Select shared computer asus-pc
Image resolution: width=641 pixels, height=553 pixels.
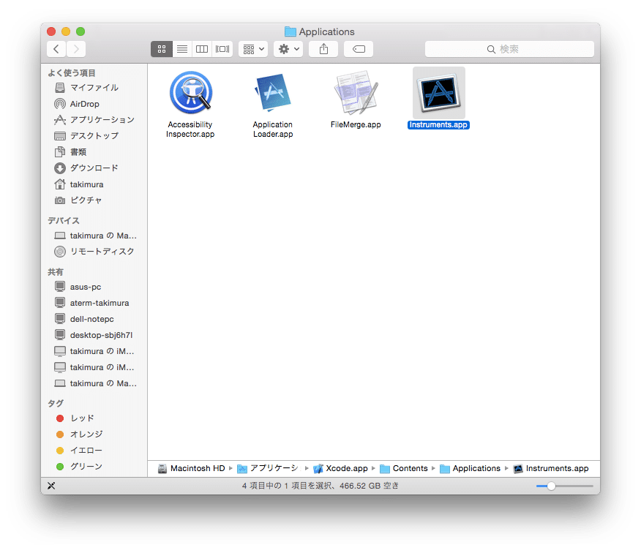pyautogui.click(x=94, y=287)
